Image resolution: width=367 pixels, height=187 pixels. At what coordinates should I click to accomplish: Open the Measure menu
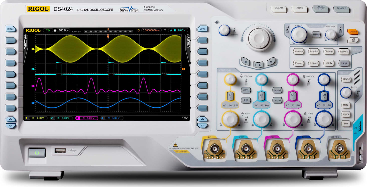click(x=298, y=52)
